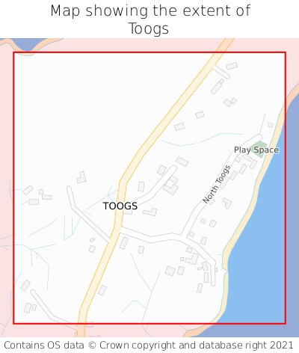The image size is (299, 353).
Task: Click the small isolated building near the coast
Action: coord(271,125)
